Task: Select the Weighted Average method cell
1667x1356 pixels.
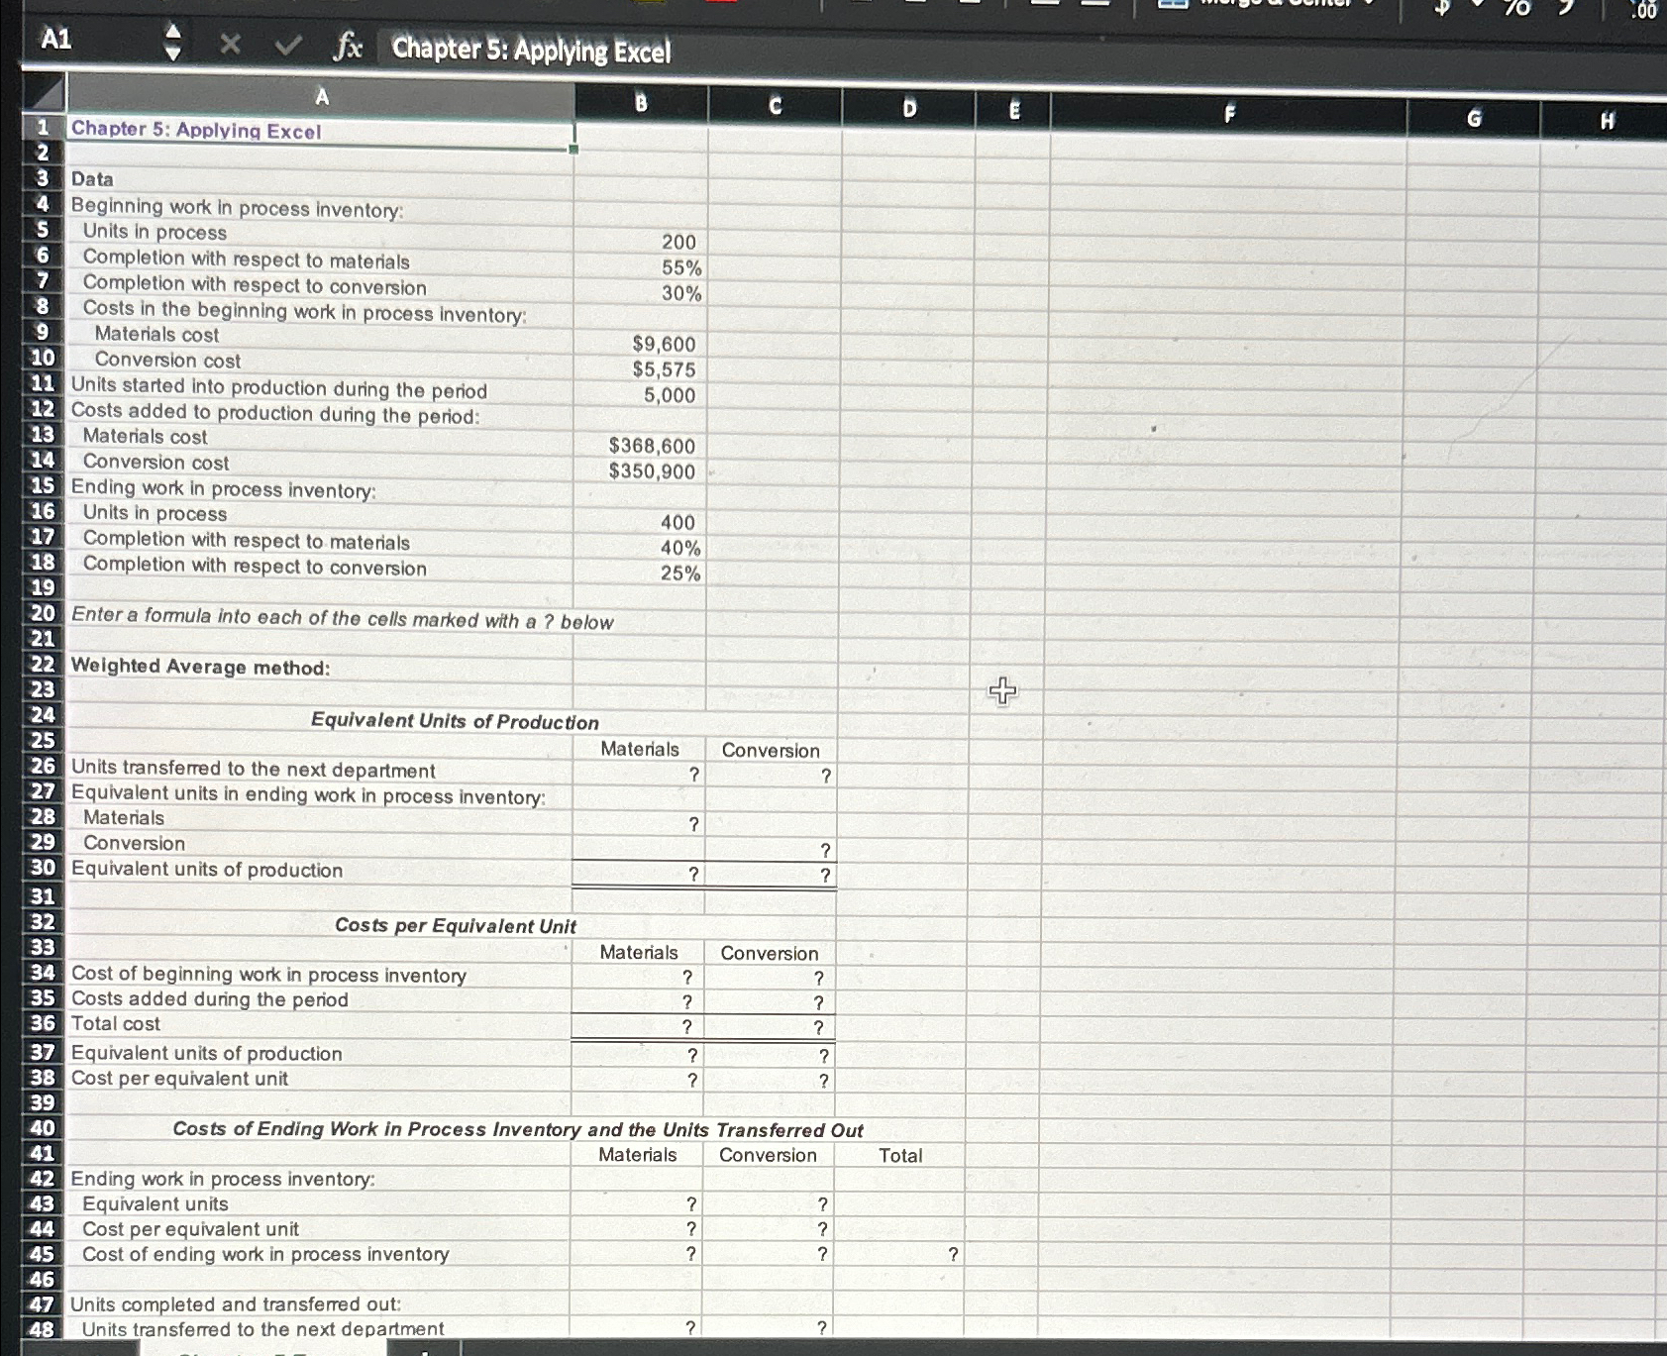Action: click(198, 667)
